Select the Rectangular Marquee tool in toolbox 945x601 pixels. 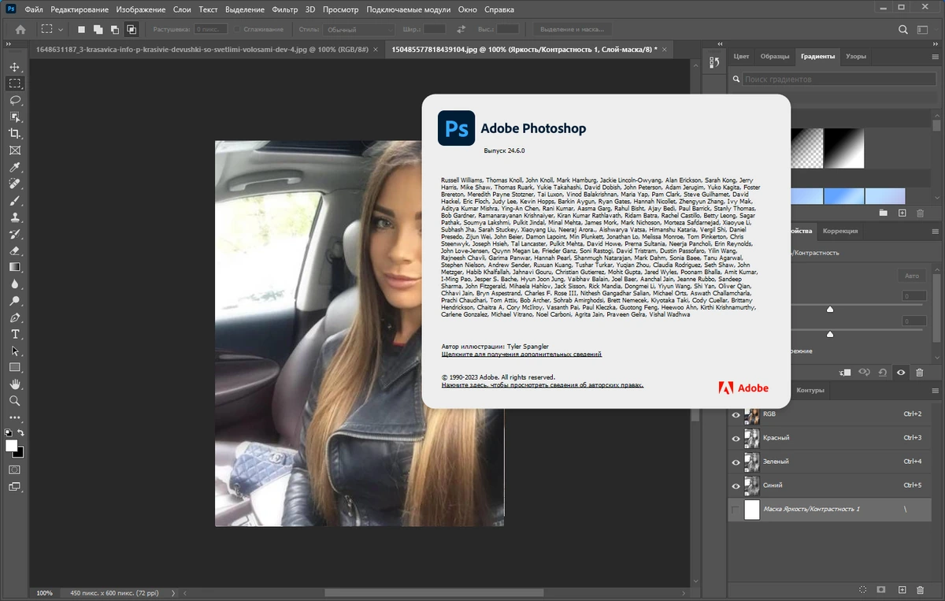point(15,83)
